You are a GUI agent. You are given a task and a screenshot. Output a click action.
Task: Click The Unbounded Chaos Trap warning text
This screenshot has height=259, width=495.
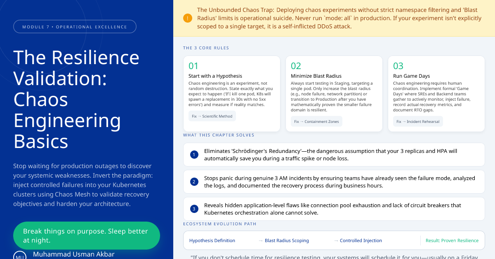pyautogui.click(x=339, y=18)
